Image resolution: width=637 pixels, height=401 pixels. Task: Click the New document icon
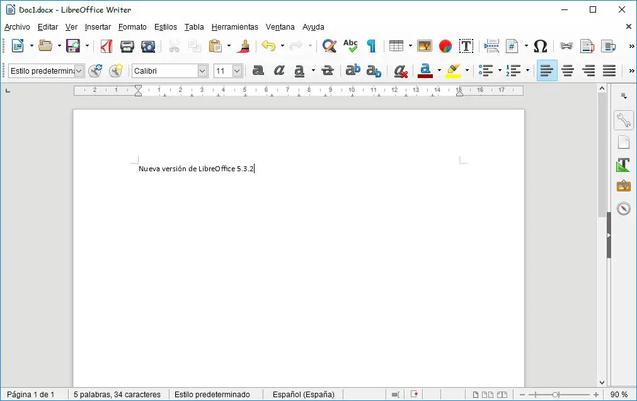coord(18,46)
